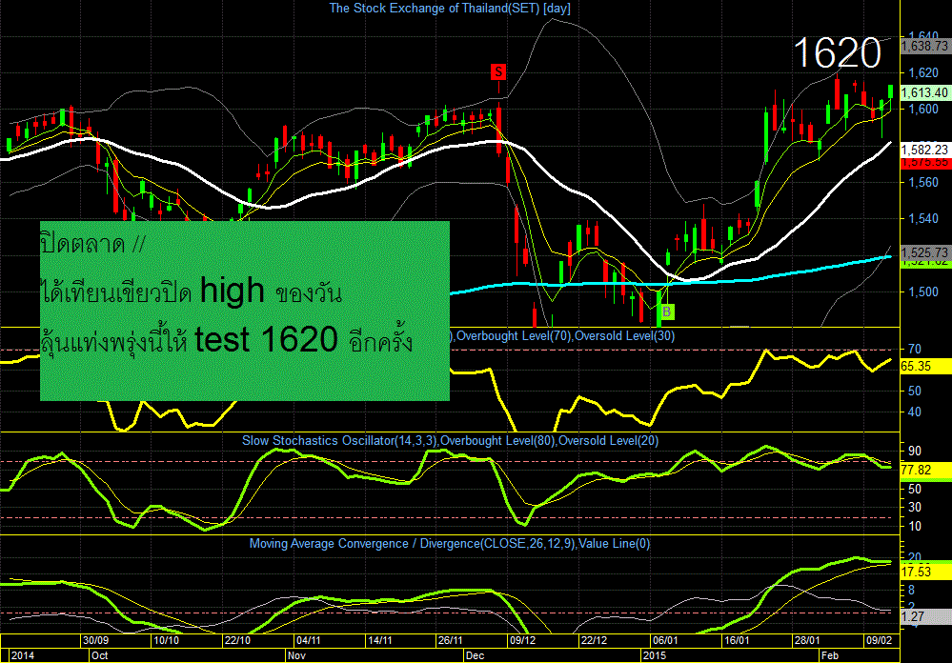Select the red 1,575.55 price tag
The height and width of the screenshot is (663, 952).
[x=924, y=163]
